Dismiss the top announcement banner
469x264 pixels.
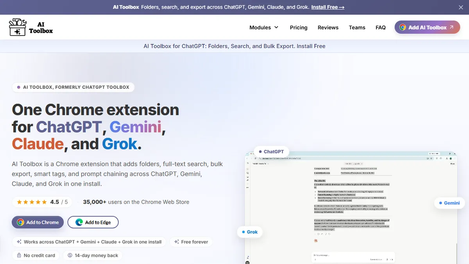click(x=461, y=7)
